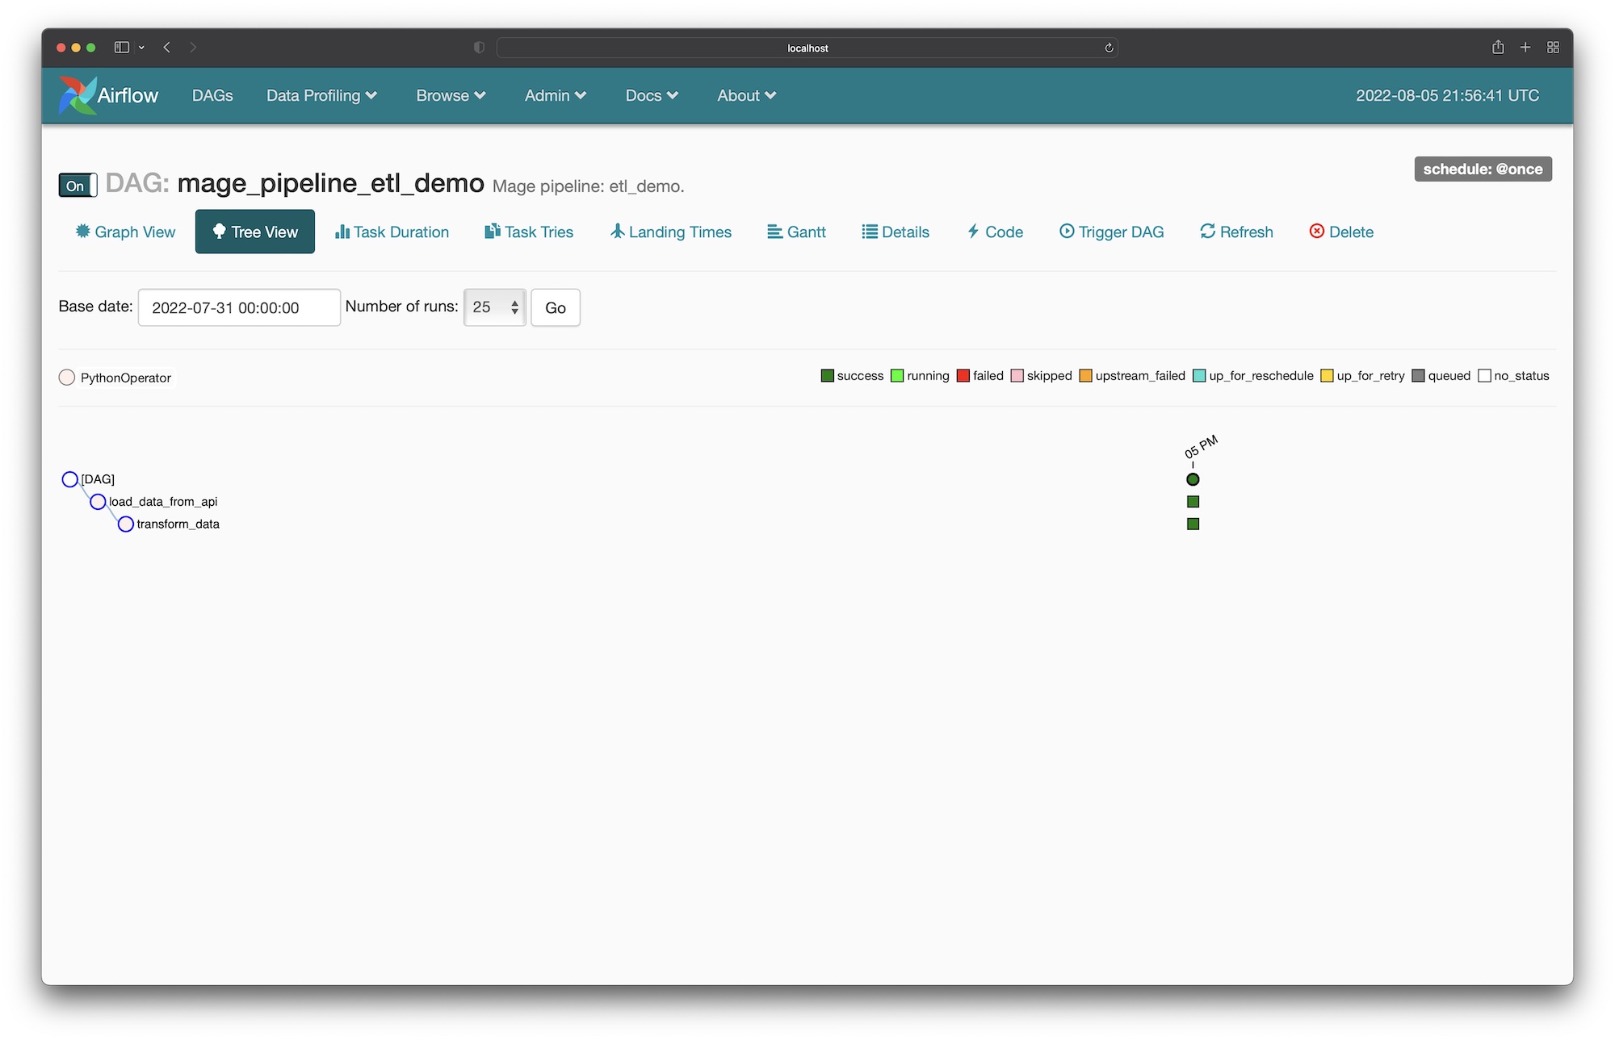This screenshot has height=1040, width=1615.
Task: Expand the Data Profiling dropdown menu
Action: click(321, 95)
